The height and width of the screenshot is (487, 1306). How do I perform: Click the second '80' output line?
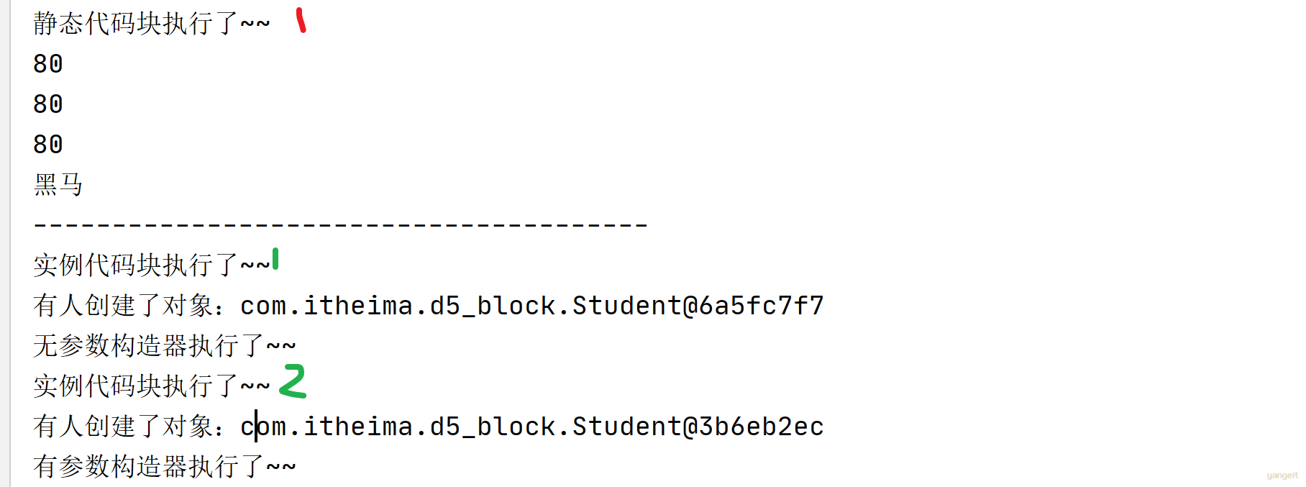[x=48, y=104]
